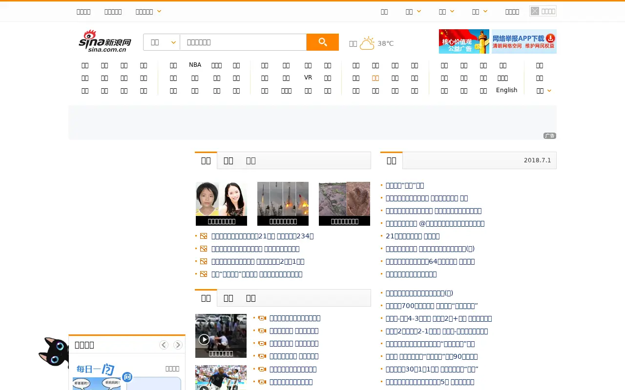Expand the More chevron below the channel links
Image resolution: width=625 pixels, height=390 pixels.
click(x=549, y=90)
